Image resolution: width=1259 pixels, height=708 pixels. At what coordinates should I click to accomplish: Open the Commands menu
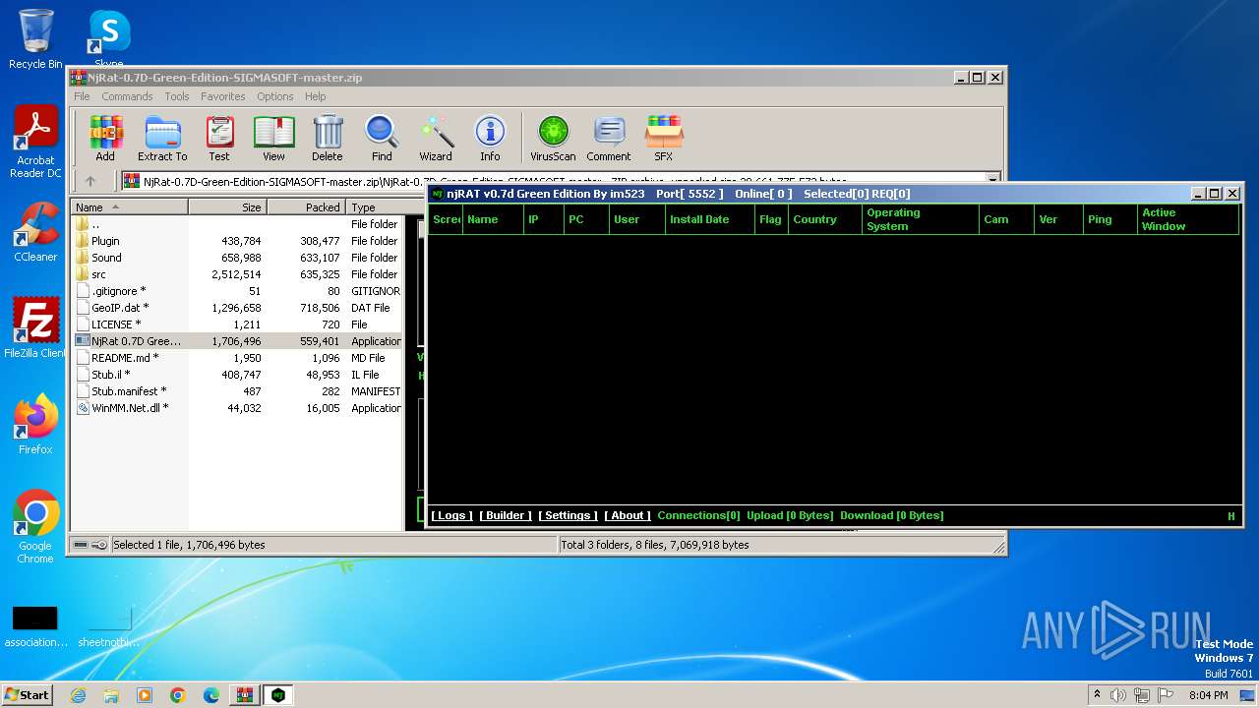[127, 96]
